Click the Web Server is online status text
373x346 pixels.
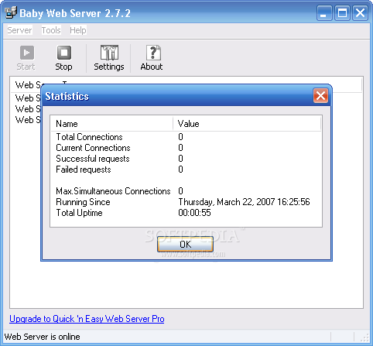pos(43,337)
